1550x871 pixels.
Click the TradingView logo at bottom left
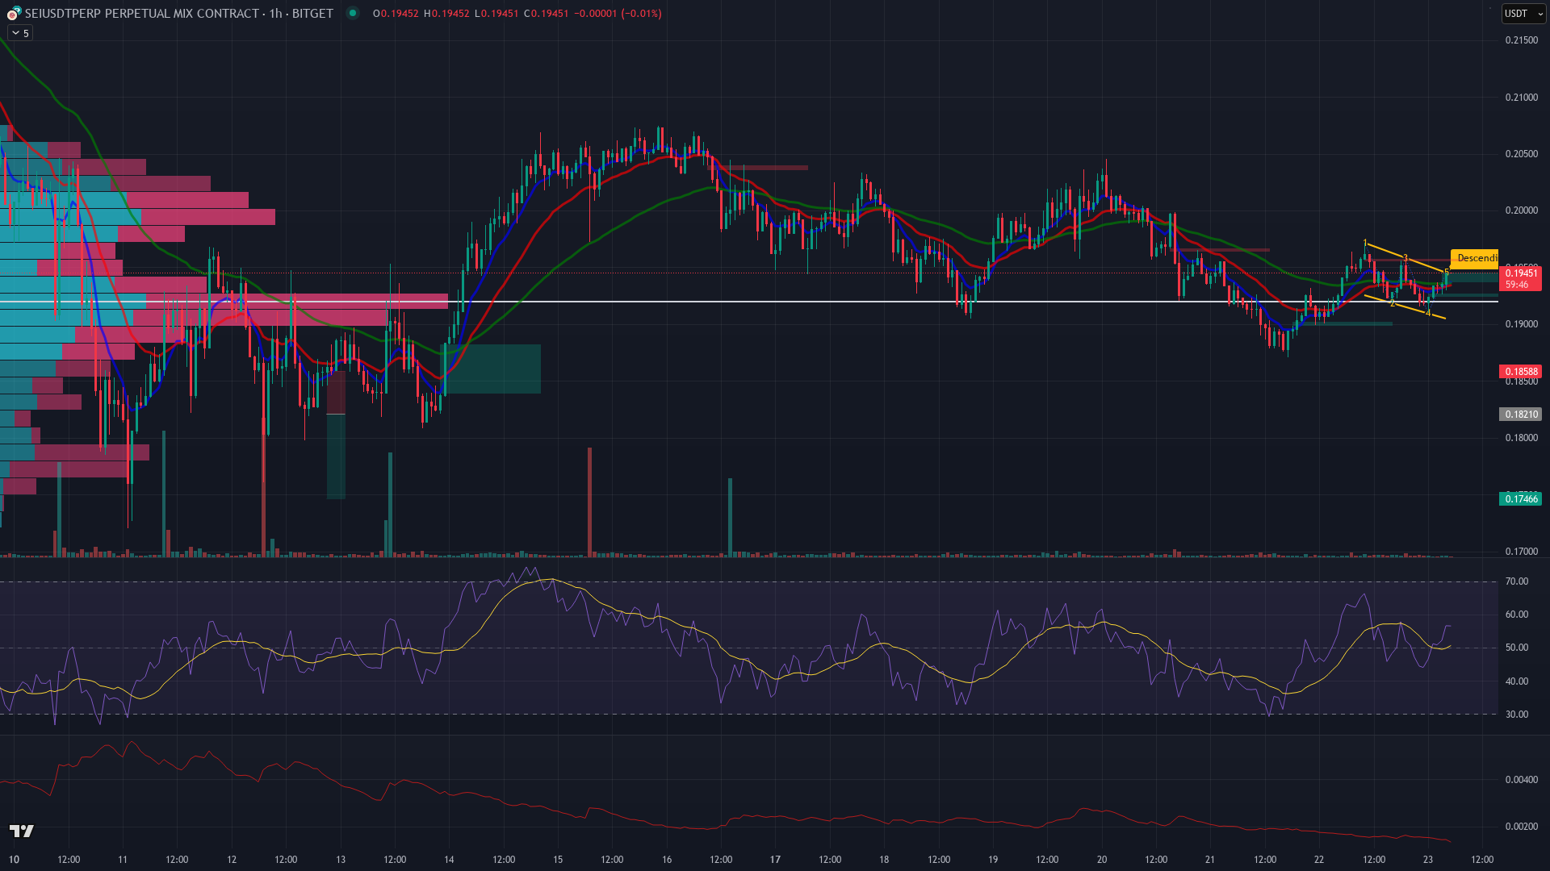click(22, 831)
